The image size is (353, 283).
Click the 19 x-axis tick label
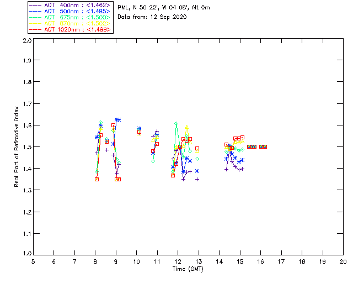click(323, 261)
